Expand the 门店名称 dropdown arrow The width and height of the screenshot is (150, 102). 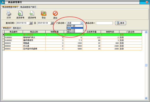pos(82,23)
